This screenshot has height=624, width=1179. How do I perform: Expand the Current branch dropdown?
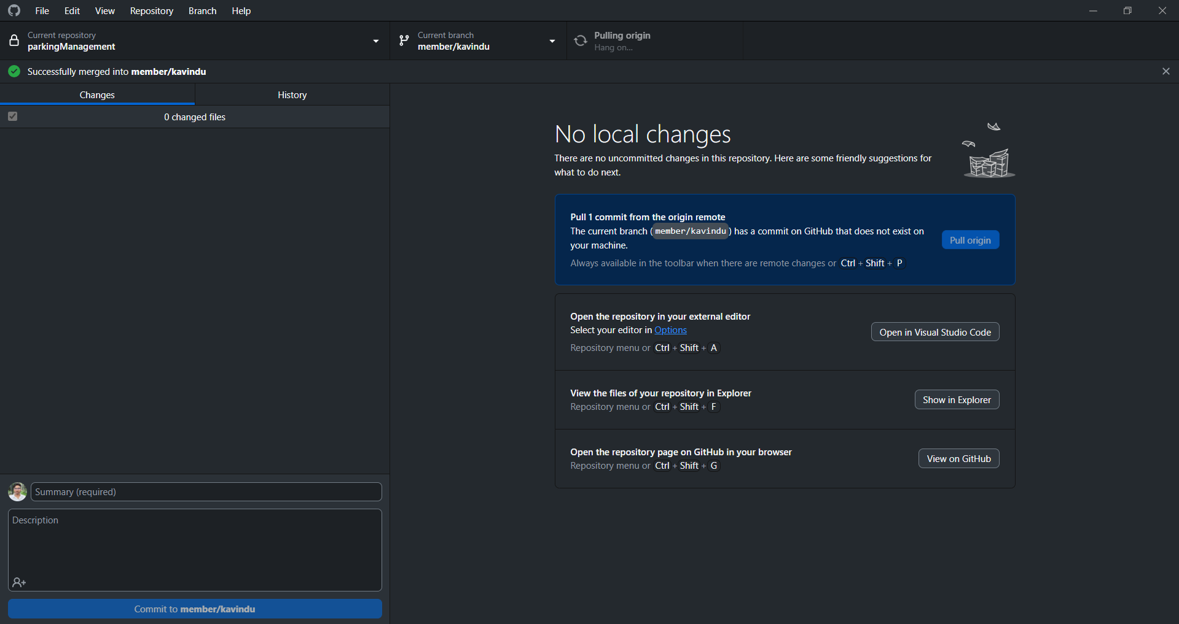coord(552,41)
